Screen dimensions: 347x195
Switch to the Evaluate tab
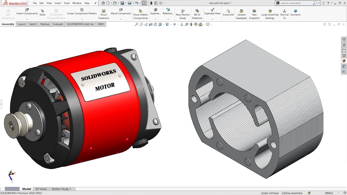click(58, 24)
